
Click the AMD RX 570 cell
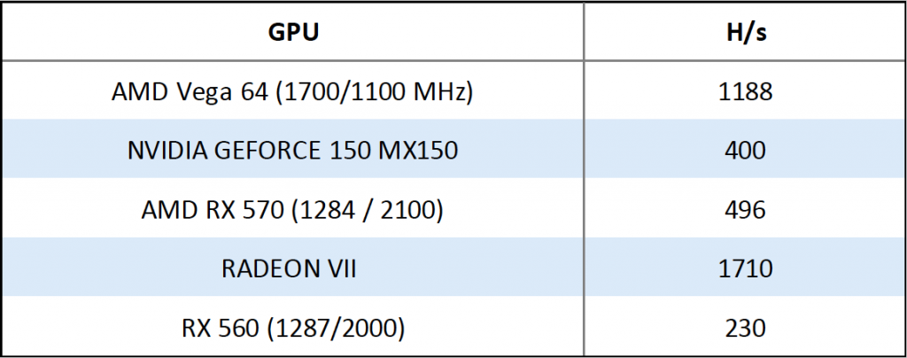[x=292, y=210]
